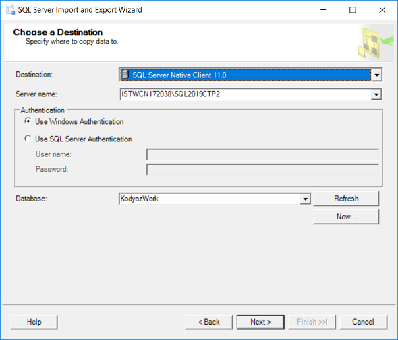Click the "Database:" label
The image size is (398, 340).
click(x=31, y=199)
